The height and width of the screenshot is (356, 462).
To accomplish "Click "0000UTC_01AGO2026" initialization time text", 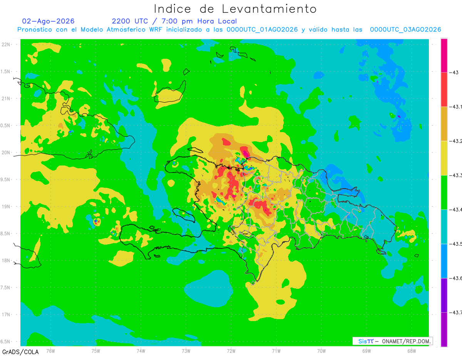I will 262,30.
